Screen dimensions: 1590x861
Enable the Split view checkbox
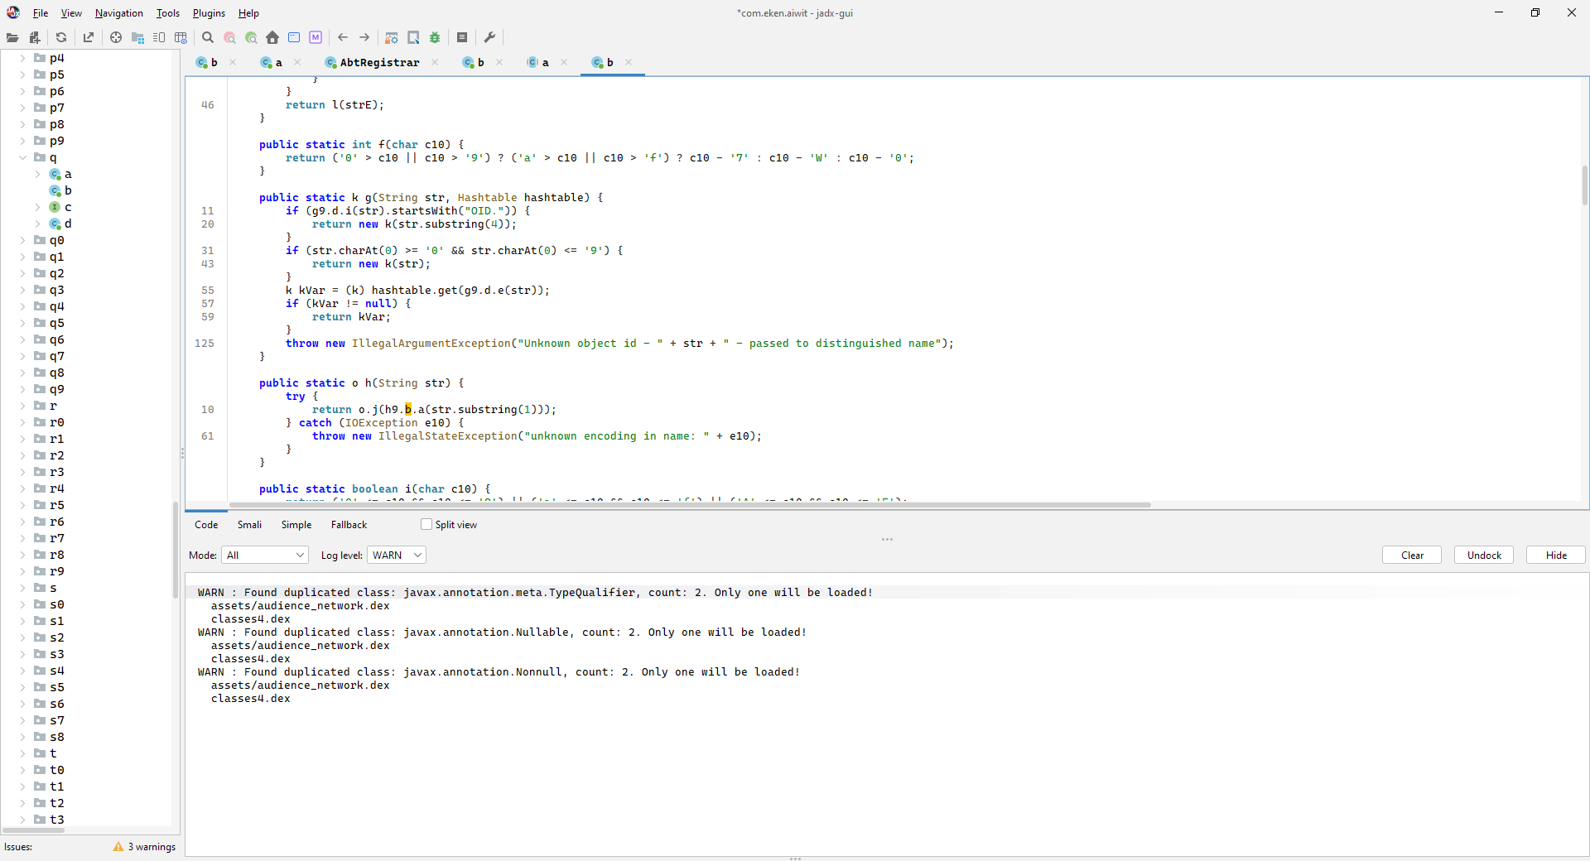pos(426,524)
